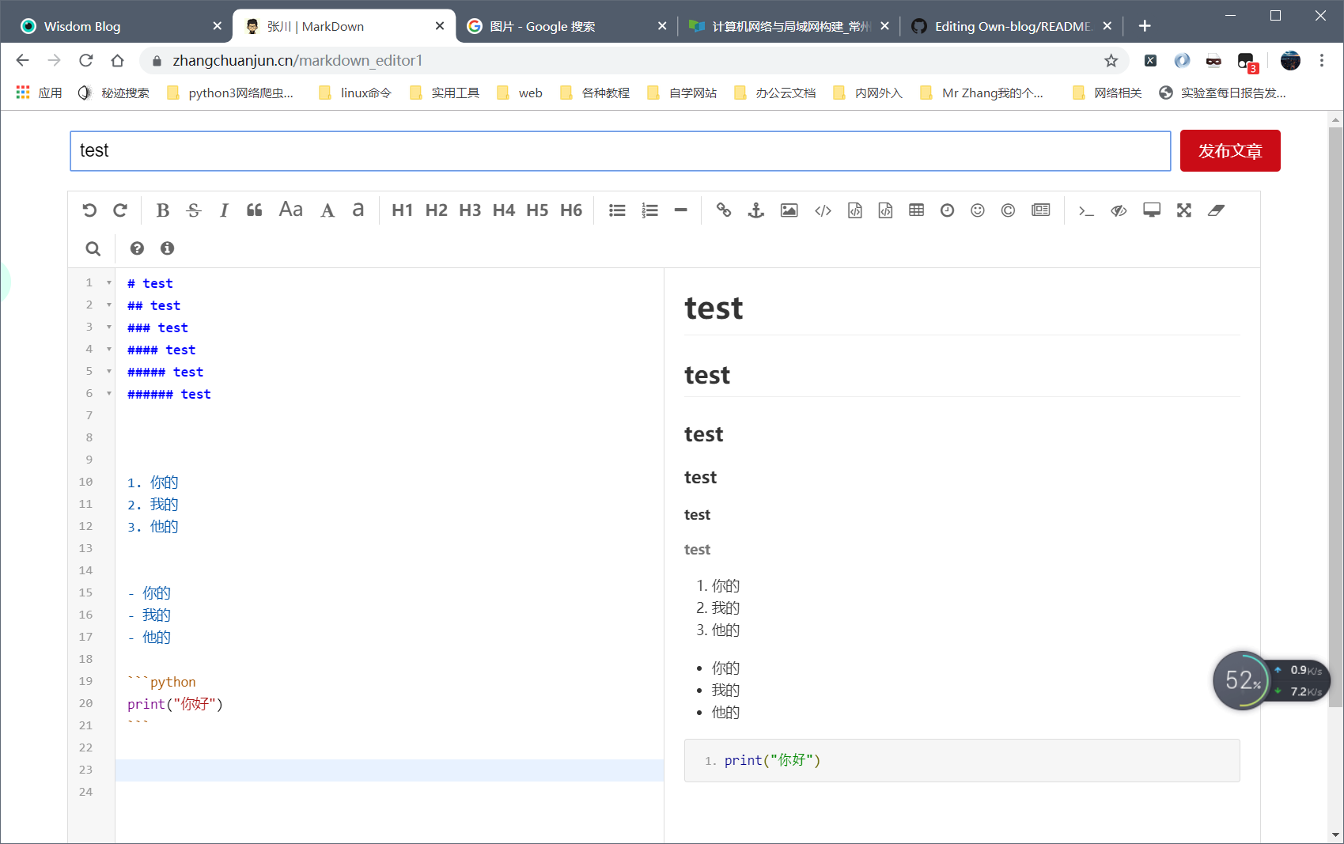Image resolution: width=1344 pixels, height=844 pixels.
Task: Open full preview with the monitor icon
Action: [1152, 210]
